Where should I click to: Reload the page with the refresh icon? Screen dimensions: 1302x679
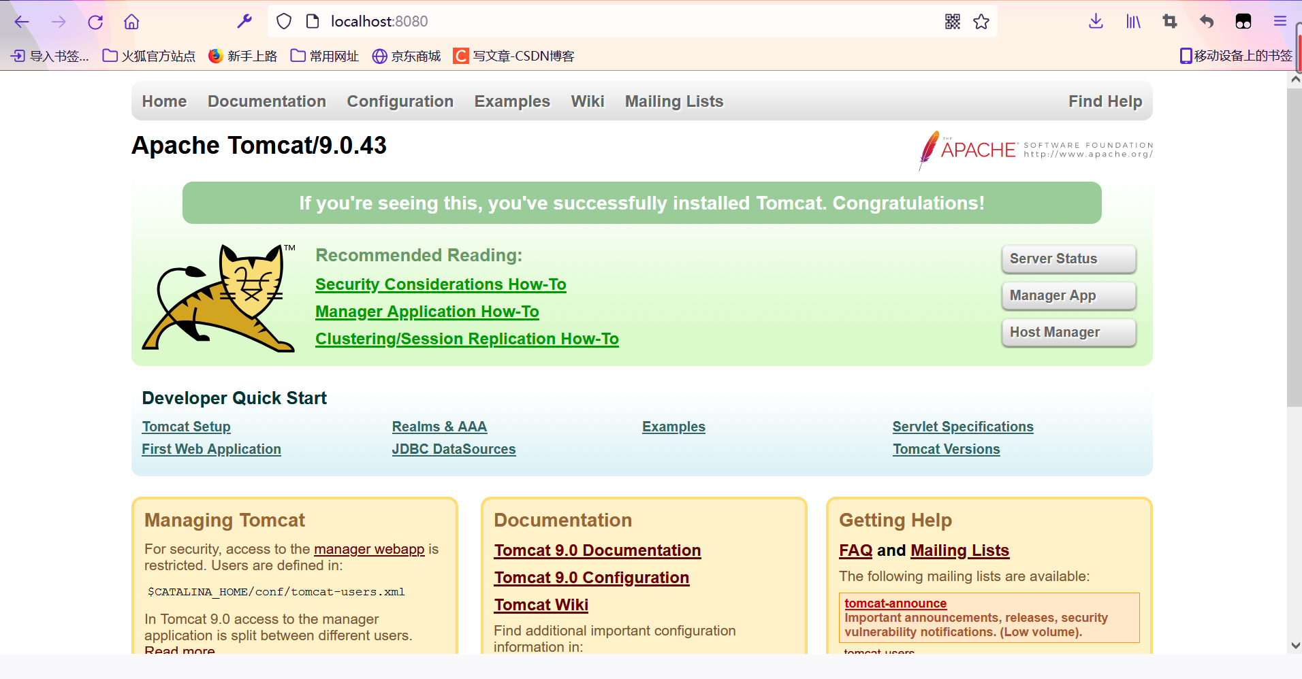(x=95, y=22)
